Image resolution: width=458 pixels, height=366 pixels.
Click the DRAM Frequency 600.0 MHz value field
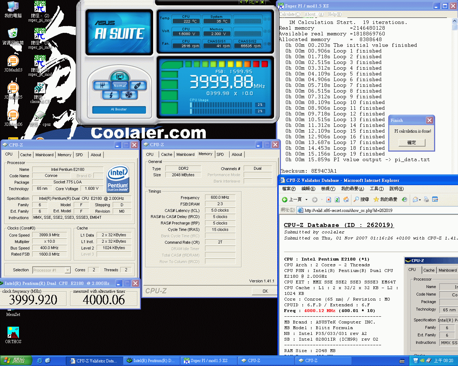tap(220, 197)
